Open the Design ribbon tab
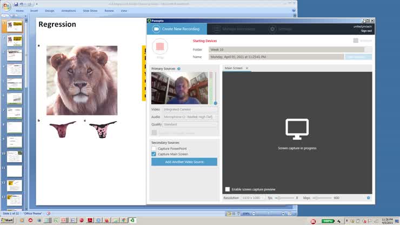Screen dimensions: 400x225 [x=50, y=11]
